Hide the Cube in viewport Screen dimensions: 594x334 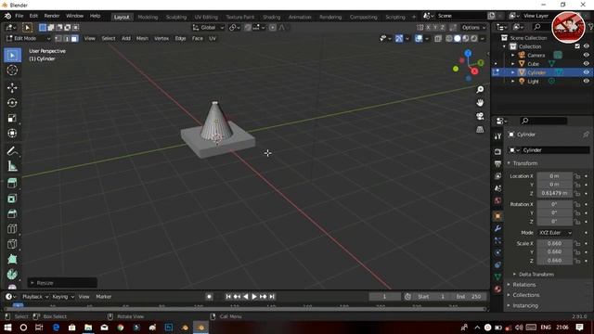pyautogui.click(x=586, y=64)
